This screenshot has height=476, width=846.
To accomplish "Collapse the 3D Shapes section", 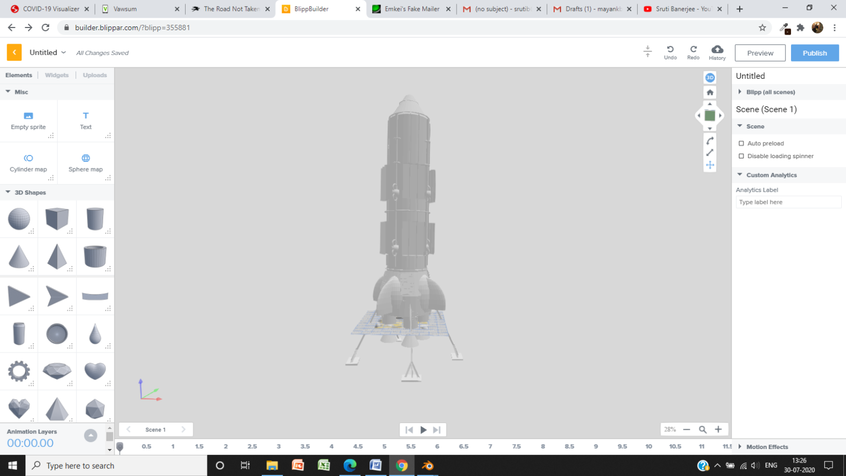I will pyautogui.click(x=8, y=192).
